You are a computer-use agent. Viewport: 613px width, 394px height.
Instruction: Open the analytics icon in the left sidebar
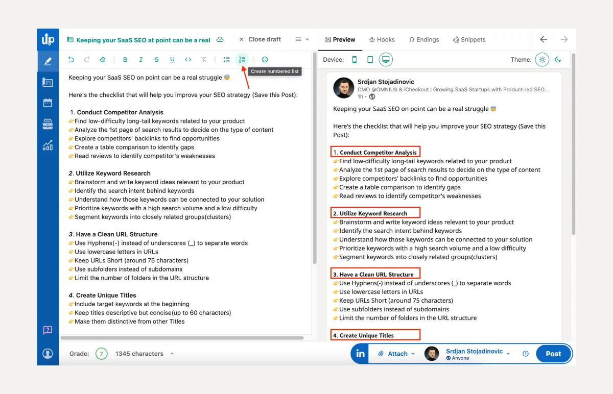pos(48,145)
